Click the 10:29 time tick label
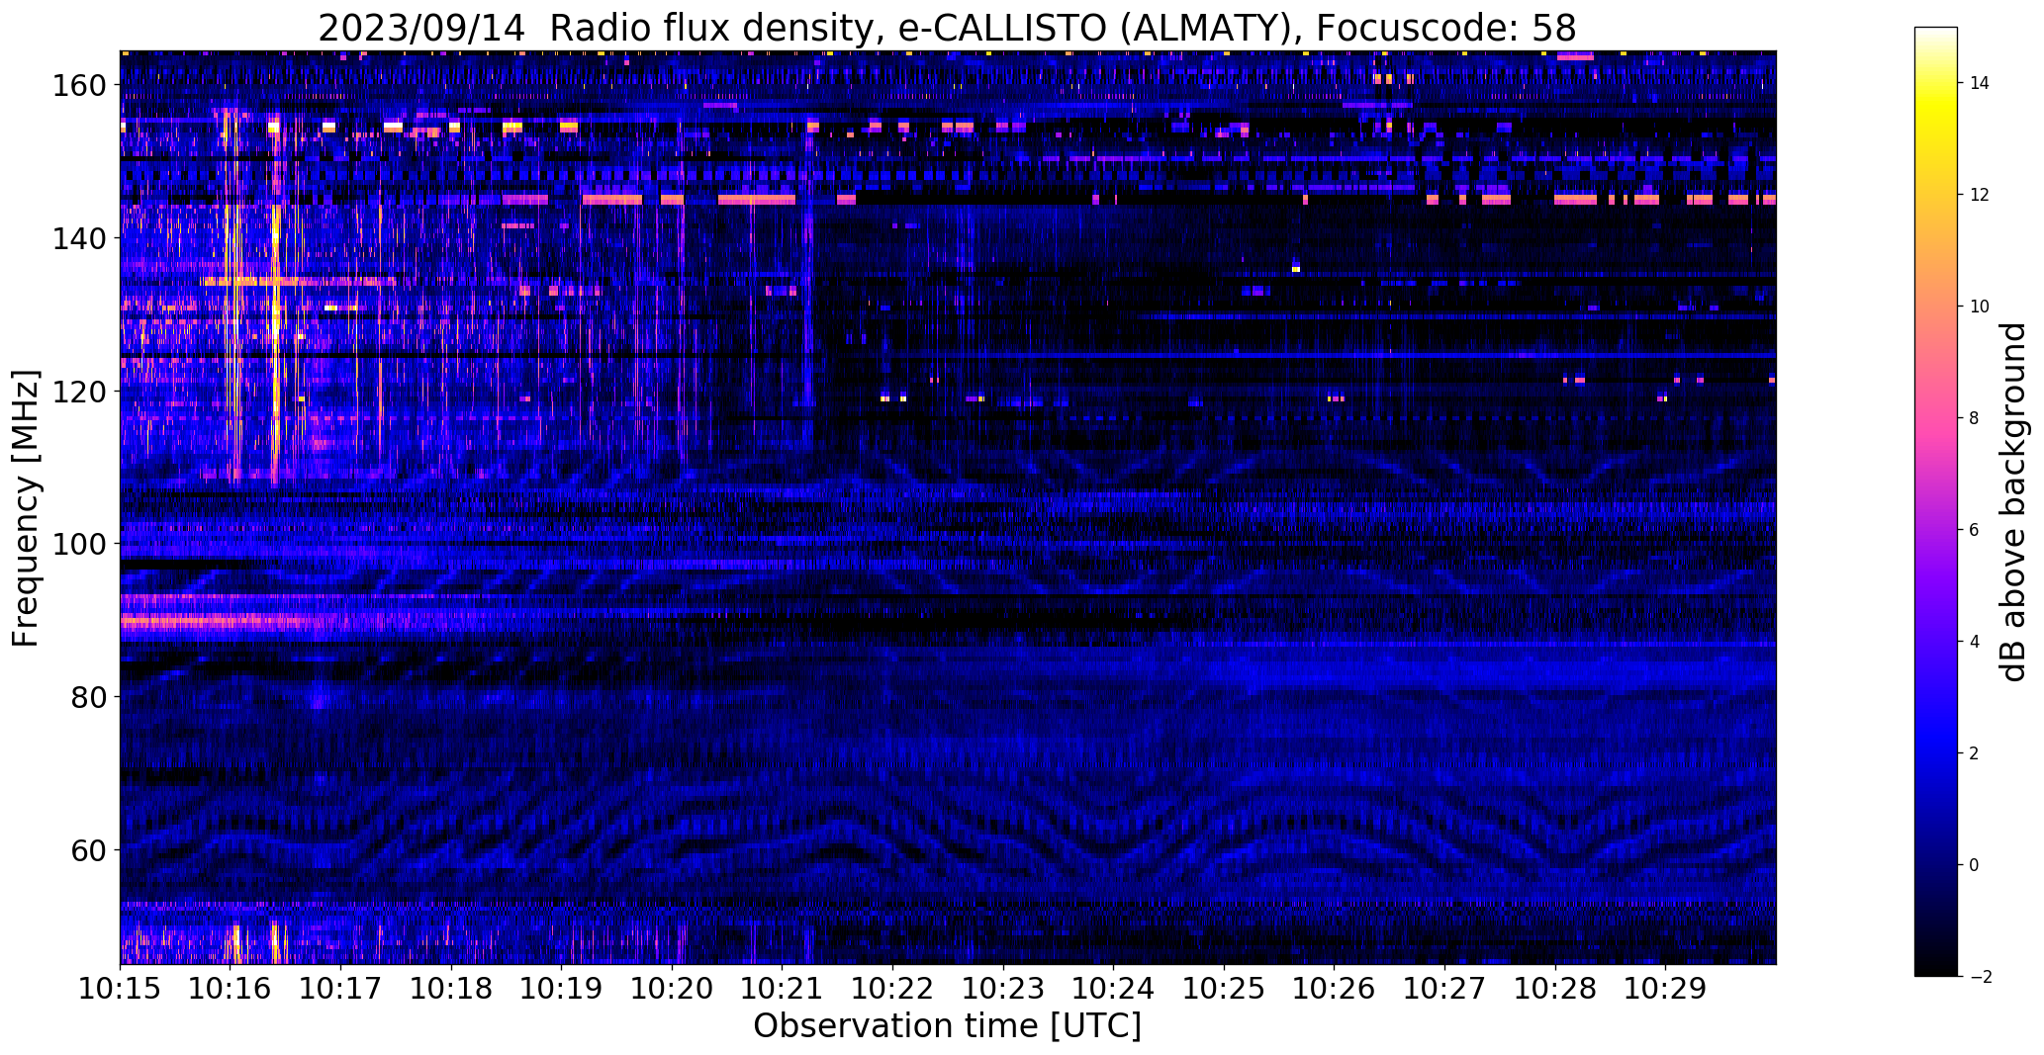 [x=1665, y=988]
